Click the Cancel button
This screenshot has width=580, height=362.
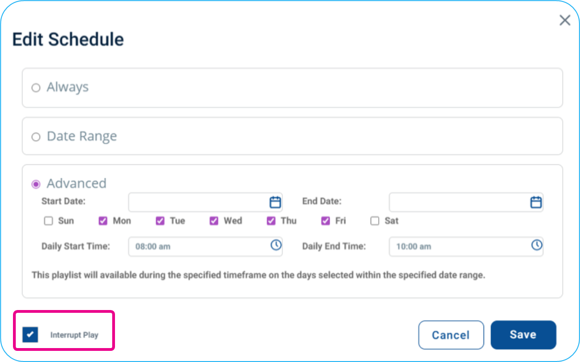[451, 335]
